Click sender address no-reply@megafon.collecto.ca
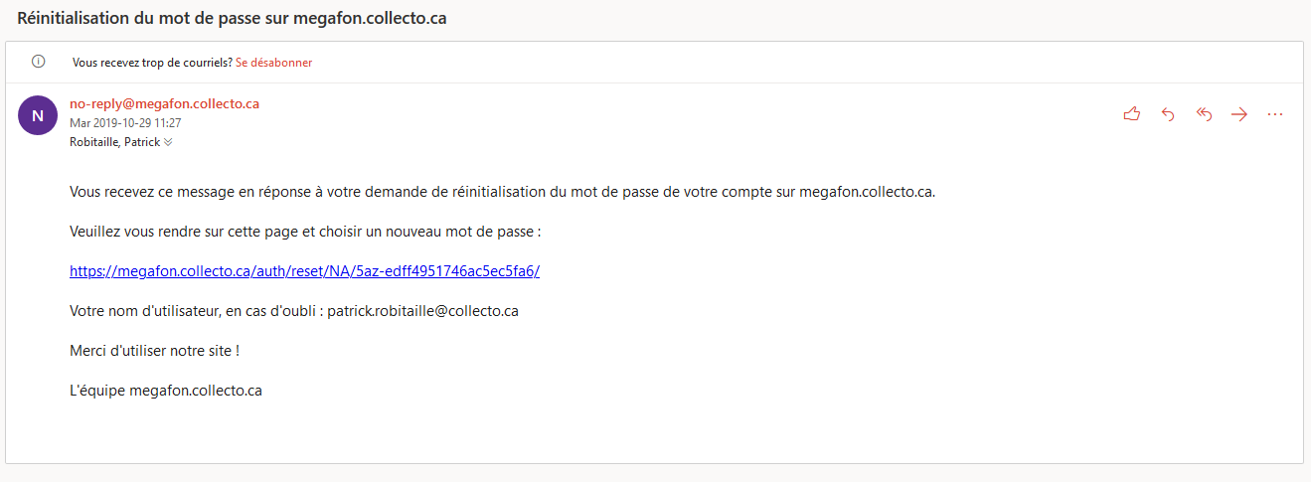Screen dimensions: 1311x482 click(164, 103)
